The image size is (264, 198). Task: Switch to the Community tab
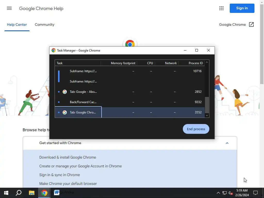click(44, 24)
